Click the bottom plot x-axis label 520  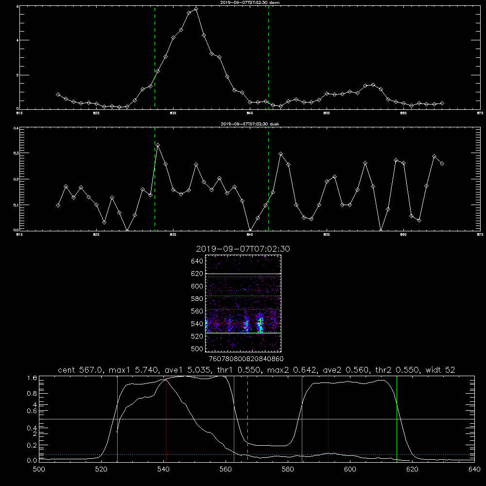101,469
